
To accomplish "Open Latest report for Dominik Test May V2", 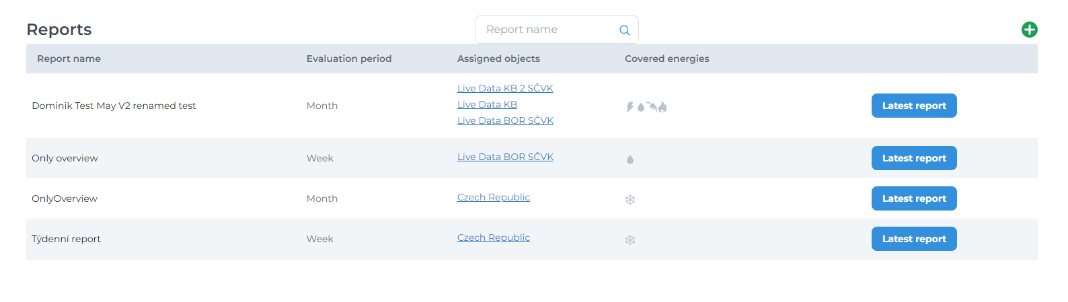I will coord(913,106).
